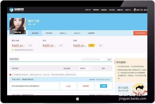Click the 退出 logout link

[145, 10]
